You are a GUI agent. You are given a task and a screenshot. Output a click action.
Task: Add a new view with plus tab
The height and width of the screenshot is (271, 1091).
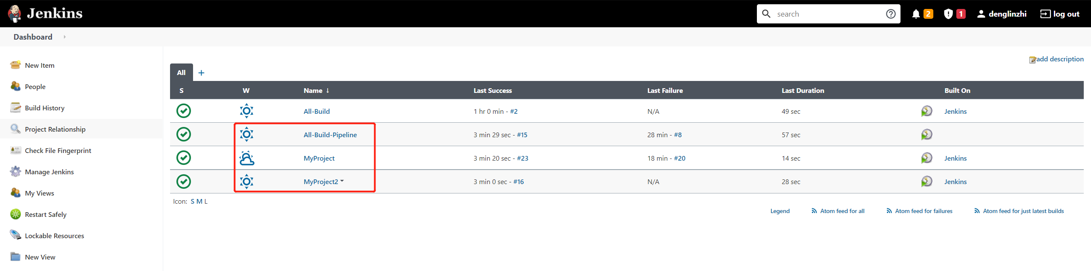(x=202, y=73)
